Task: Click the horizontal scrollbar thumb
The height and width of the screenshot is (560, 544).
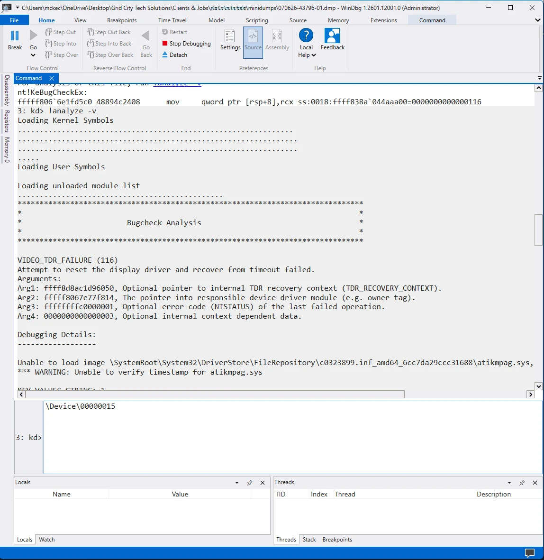Action: pyautogui.click(x=215, y=395)
